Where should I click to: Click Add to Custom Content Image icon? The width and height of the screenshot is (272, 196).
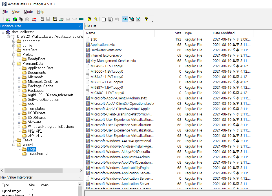click(61, 19)
